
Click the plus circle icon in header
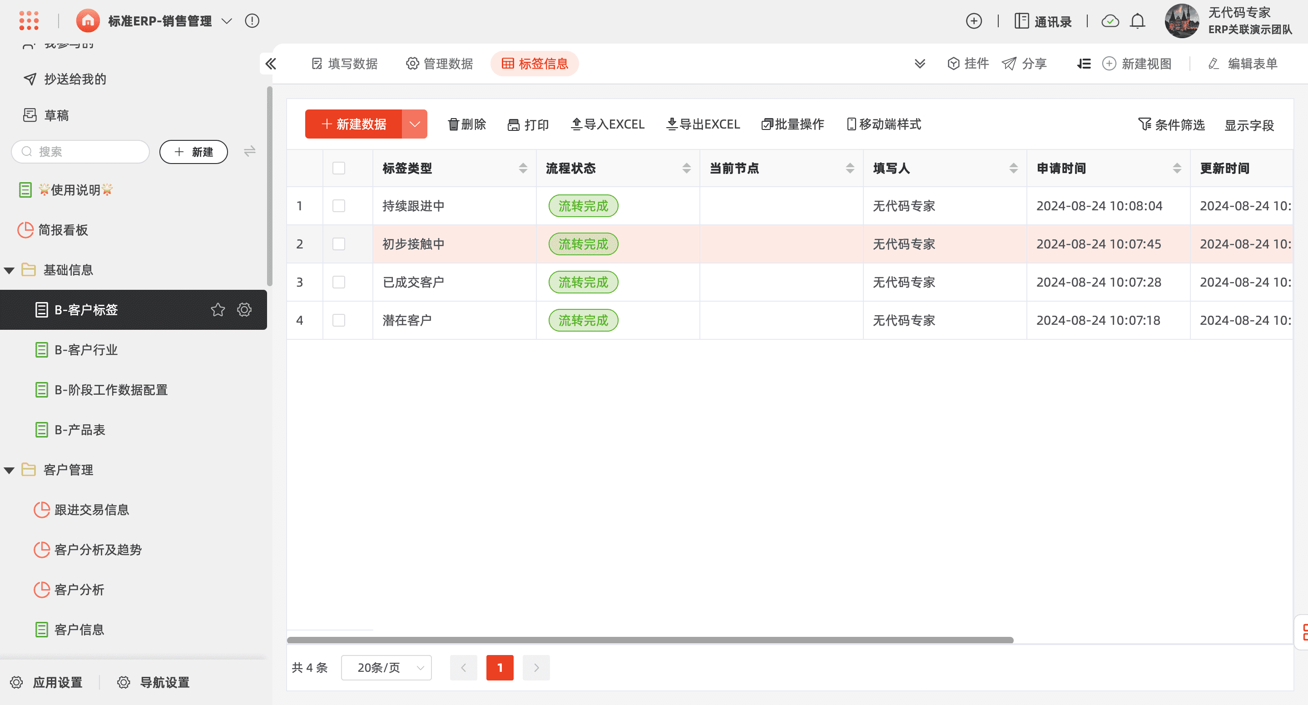pyautogui.click(x=973, y=21)
